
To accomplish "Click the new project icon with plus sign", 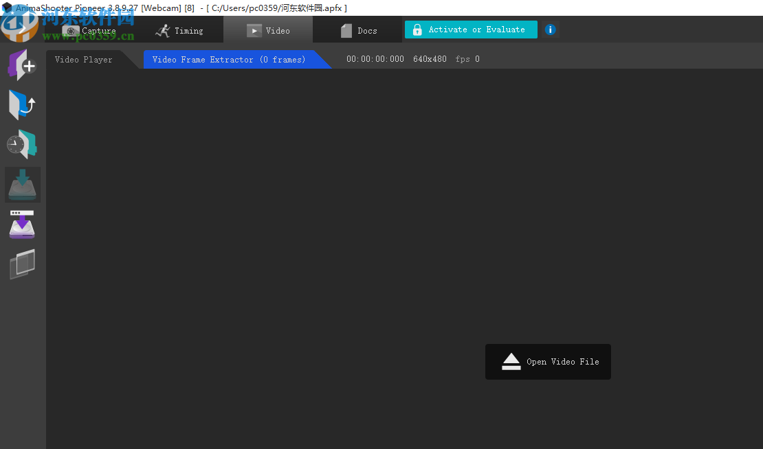I will click(x=23, y=65).
